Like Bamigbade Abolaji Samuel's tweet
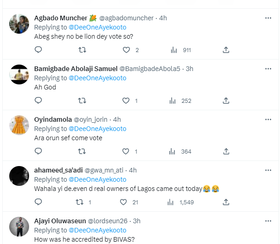The height and width of the screenshot is (244, 280). (x=126, y=101)
